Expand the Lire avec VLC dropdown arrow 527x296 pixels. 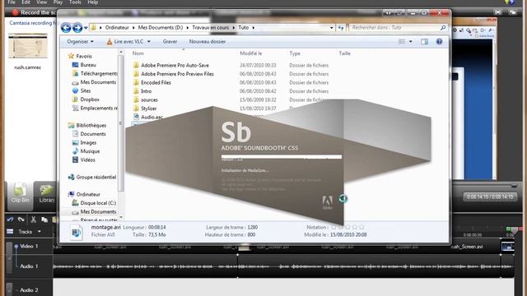coord(149,42)
